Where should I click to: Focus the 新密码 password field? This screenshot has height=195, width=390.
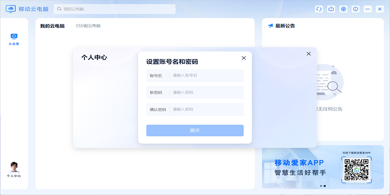pyautogui.click(x=207, y=92)
